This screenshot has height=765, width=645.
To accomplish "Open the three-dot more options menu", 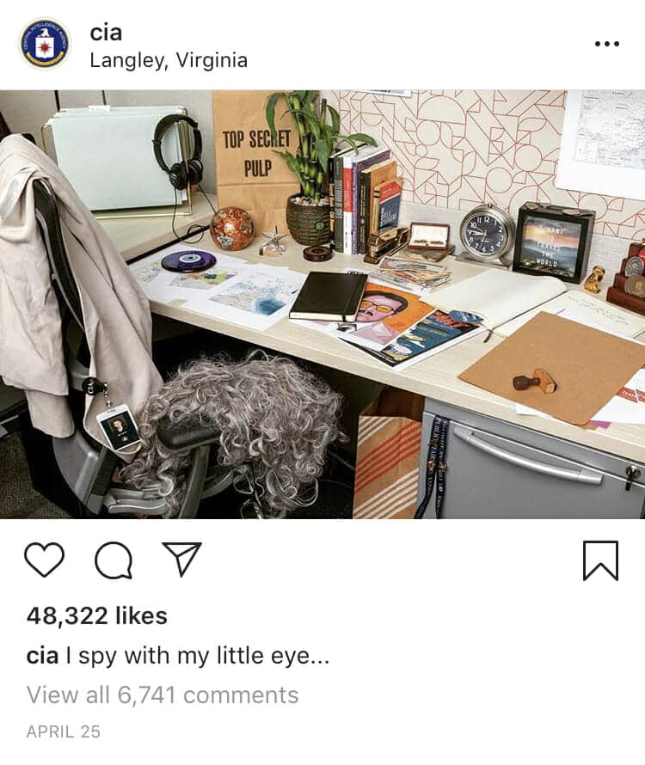I will 607,44.
